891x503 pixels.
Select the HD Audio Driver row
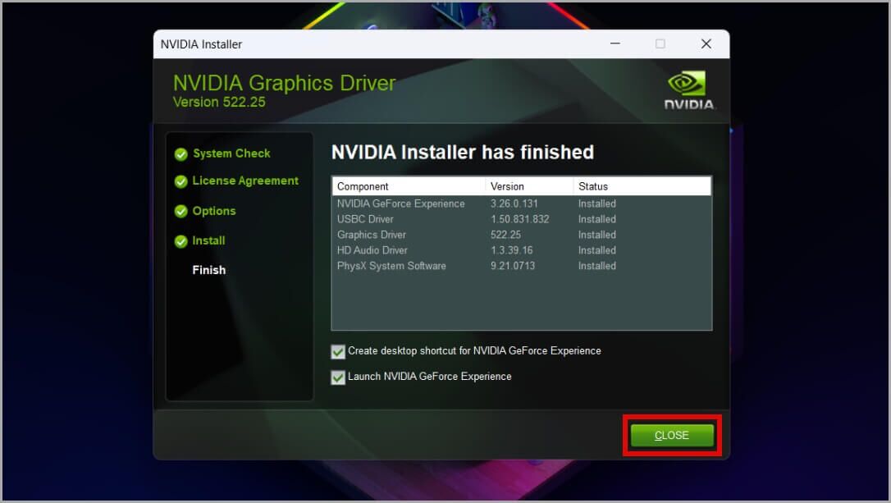(521, 250)
